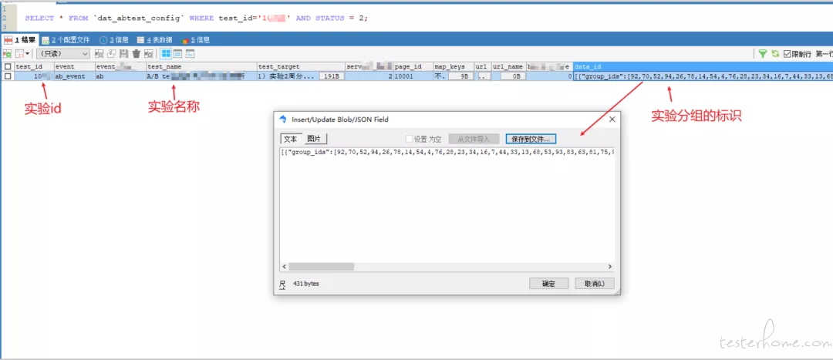Click the dialog scrollbar left arrow
The image size is (833, 360).
click(284, 267)
